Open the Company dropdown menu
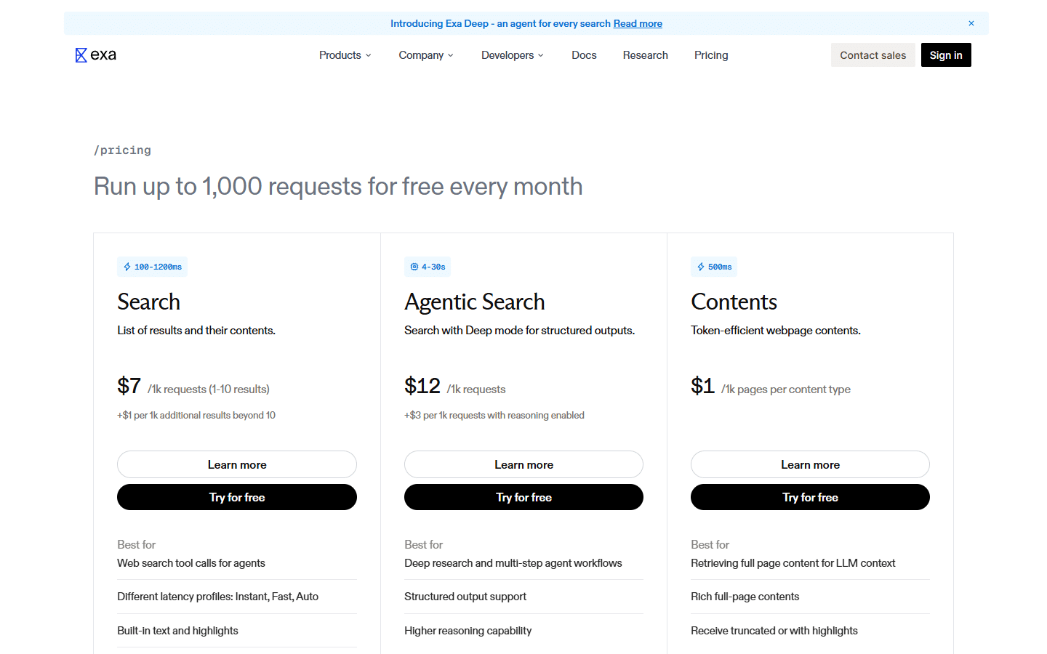This screenshot has width=1047, height=654. click(426, 54)
